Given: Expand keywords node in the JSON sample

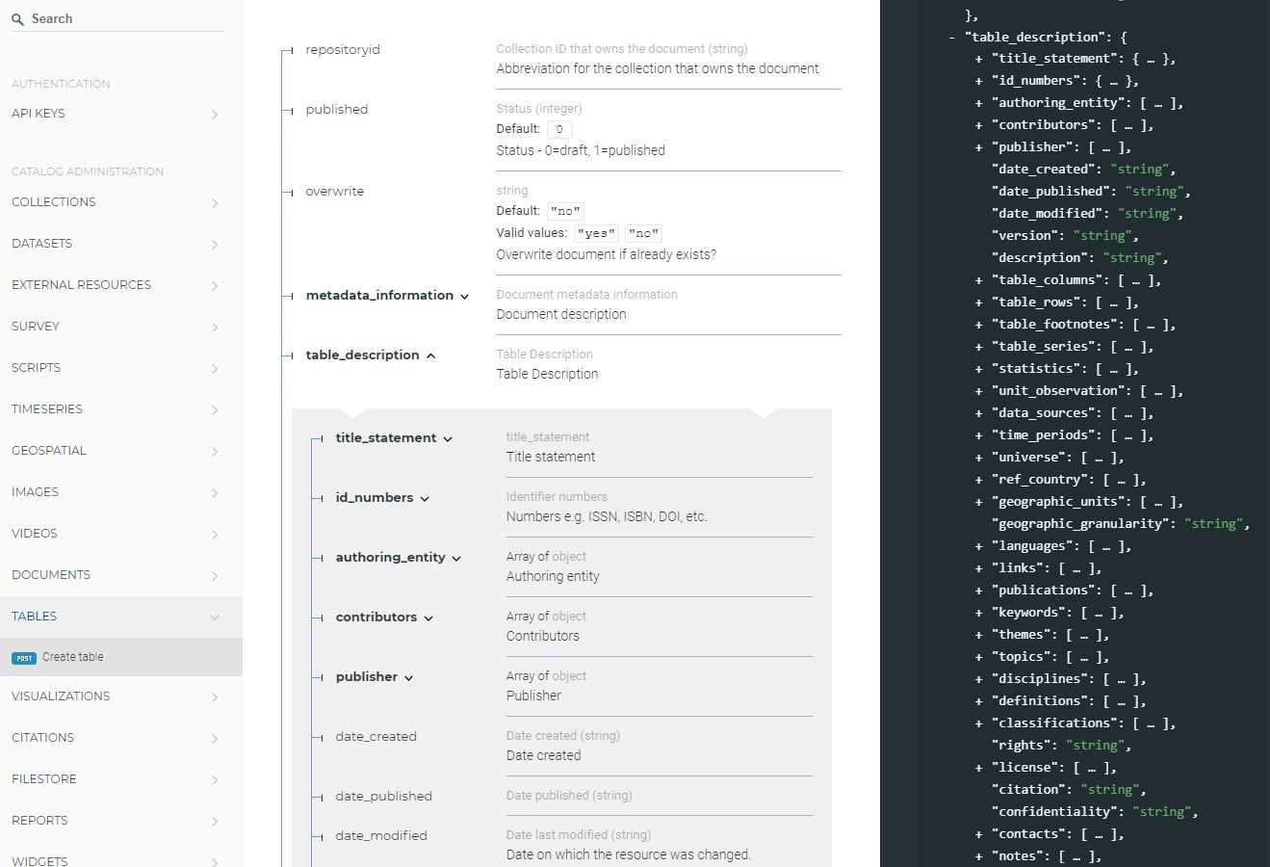Looking at the screenshot, I should pyautogui.click(x=979, y=613).
